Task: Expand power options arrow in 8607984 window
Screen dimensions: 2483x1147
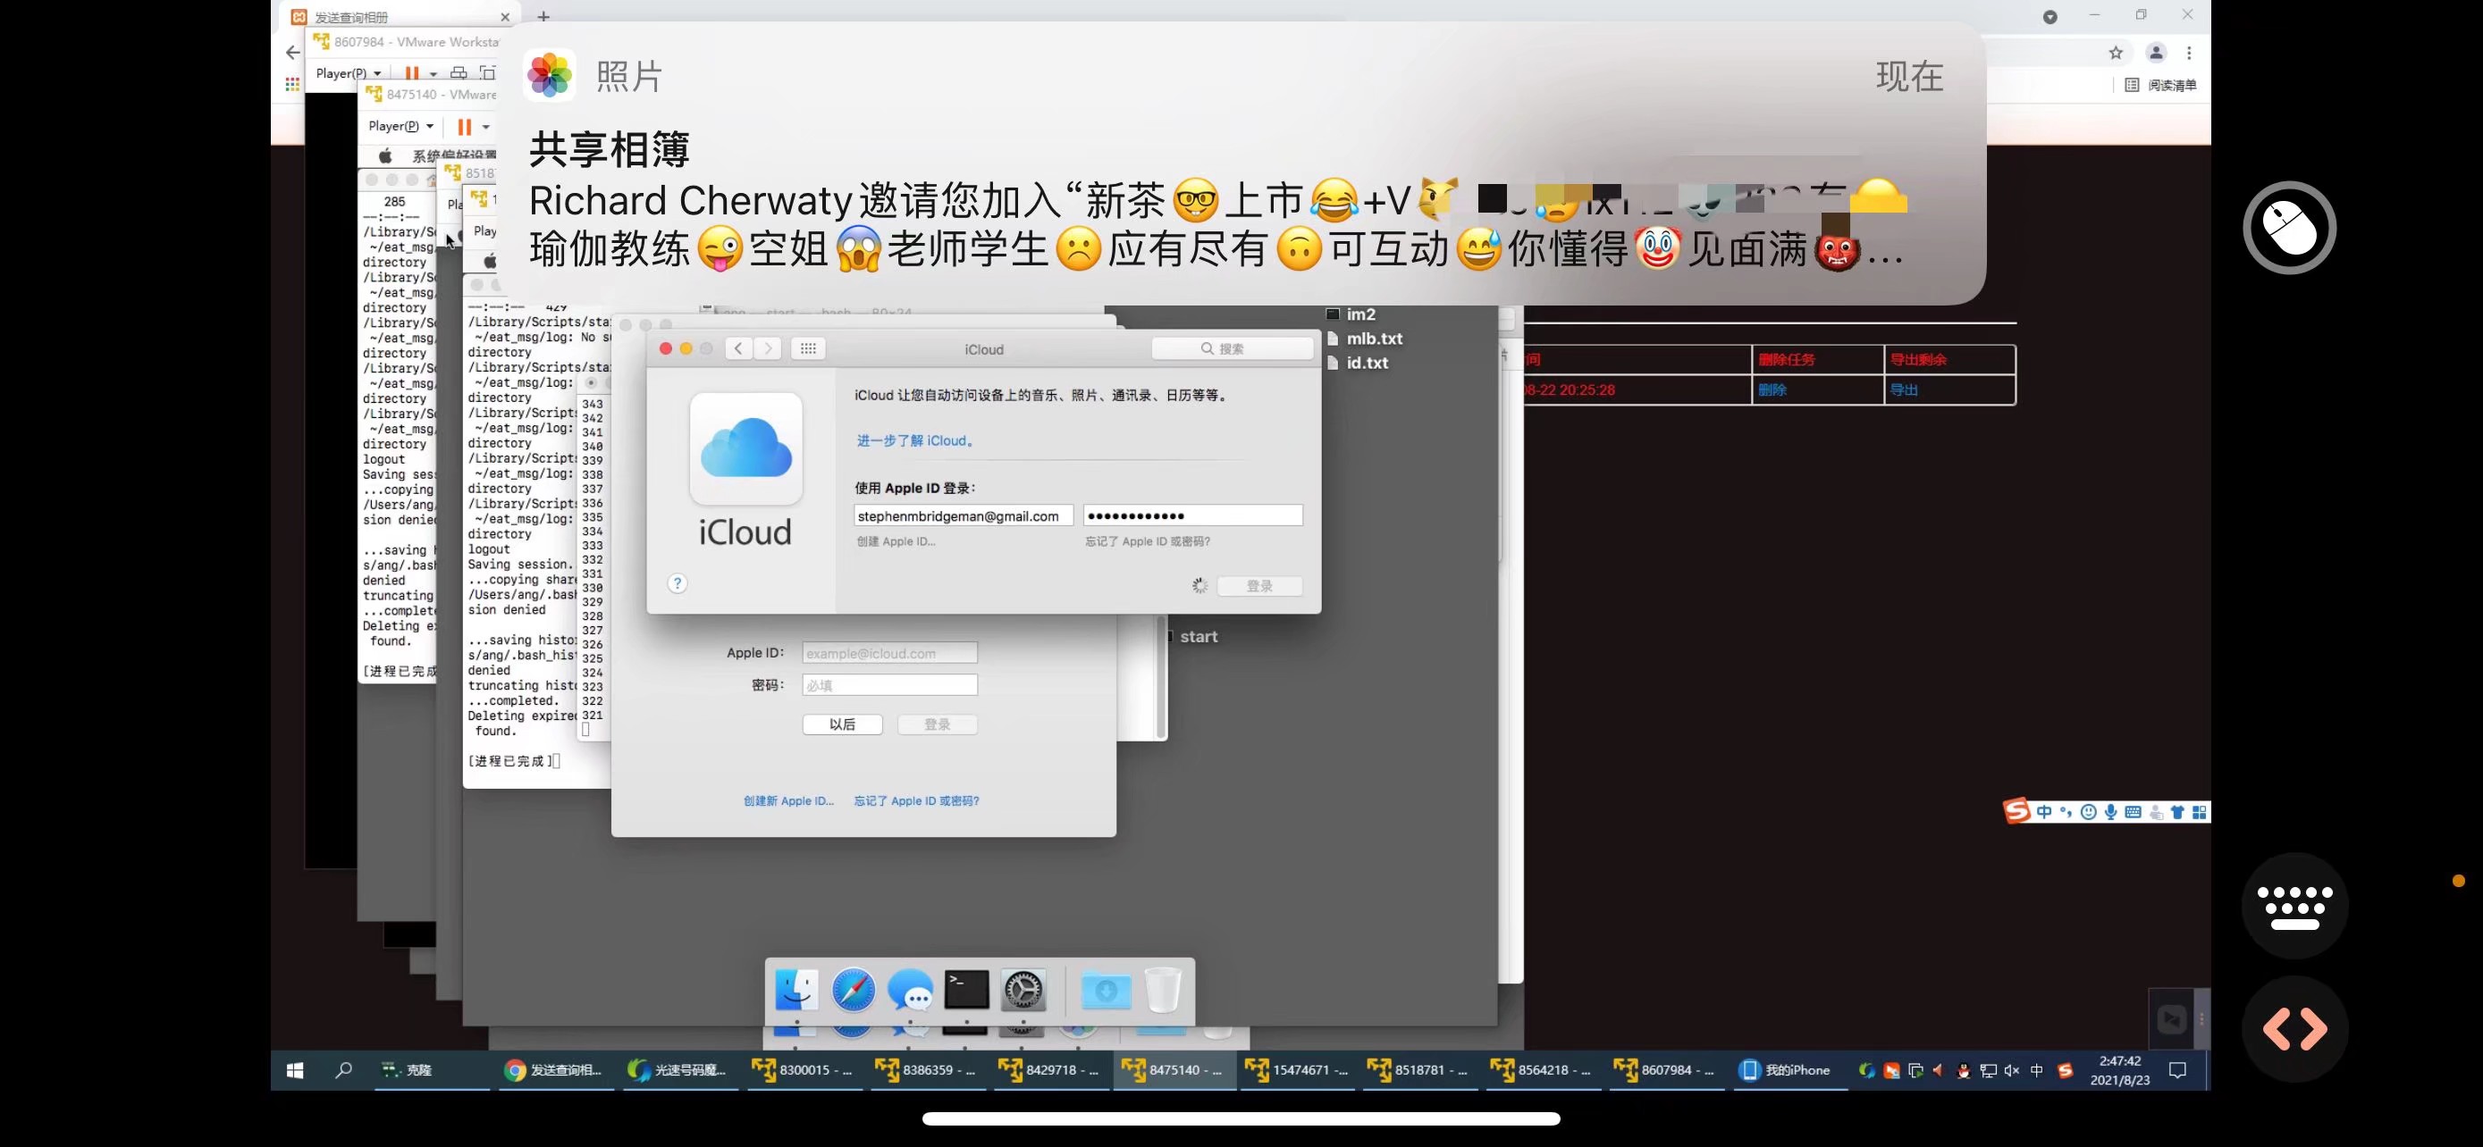Action: (433, 73)
